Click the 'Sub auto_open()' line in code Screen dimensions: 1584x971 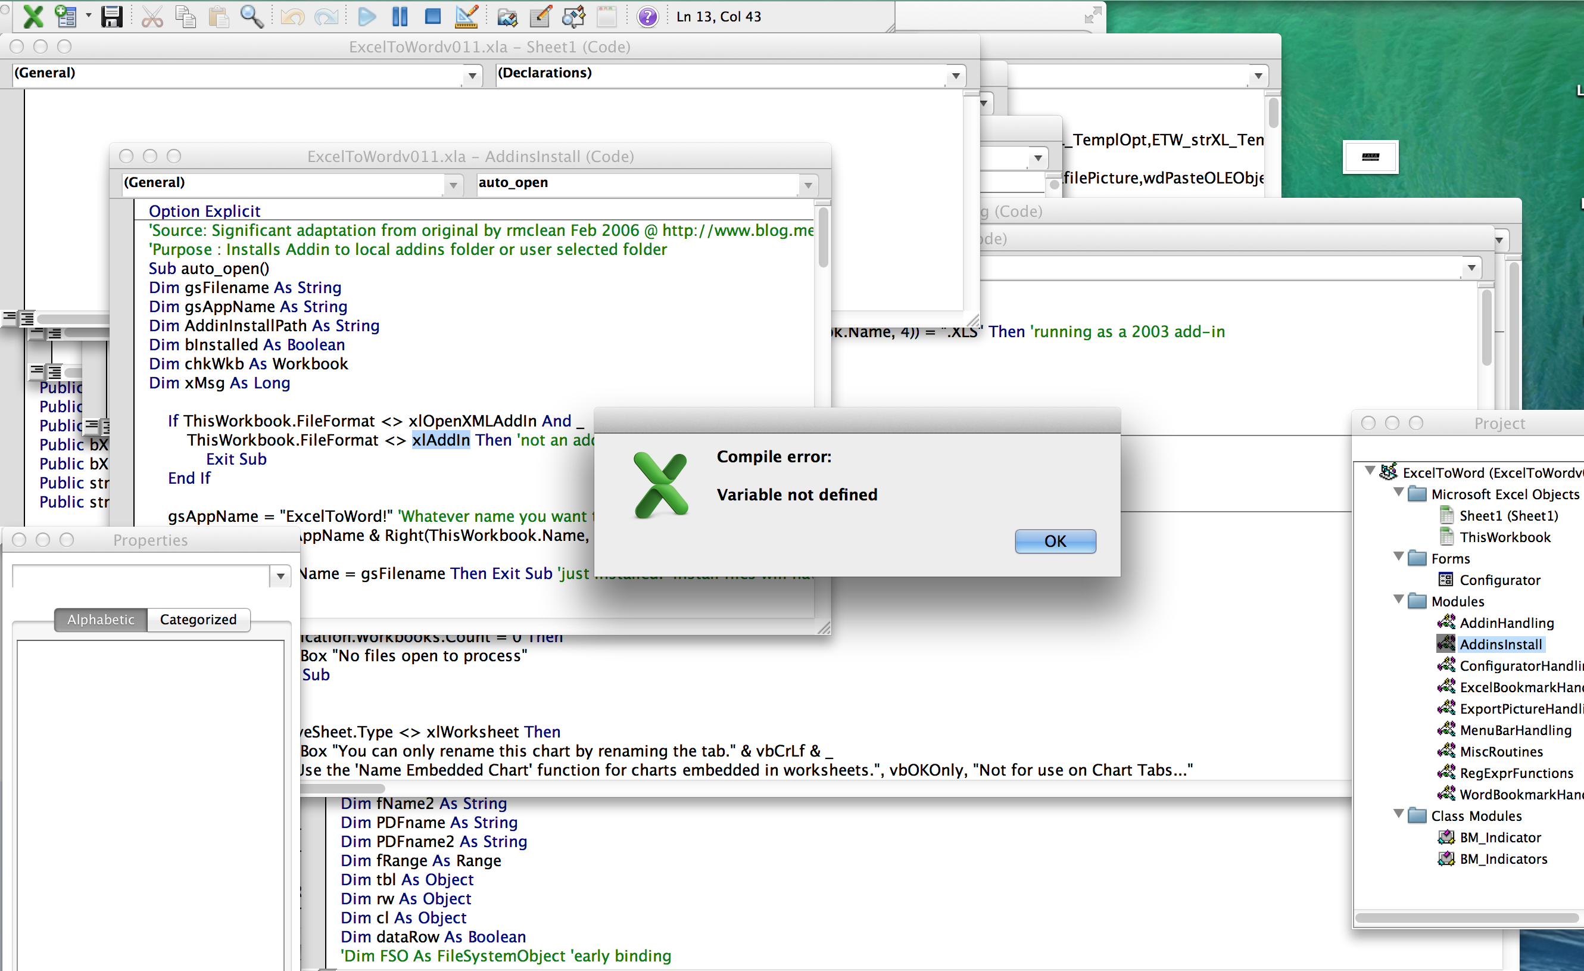(x=209, y=268)
